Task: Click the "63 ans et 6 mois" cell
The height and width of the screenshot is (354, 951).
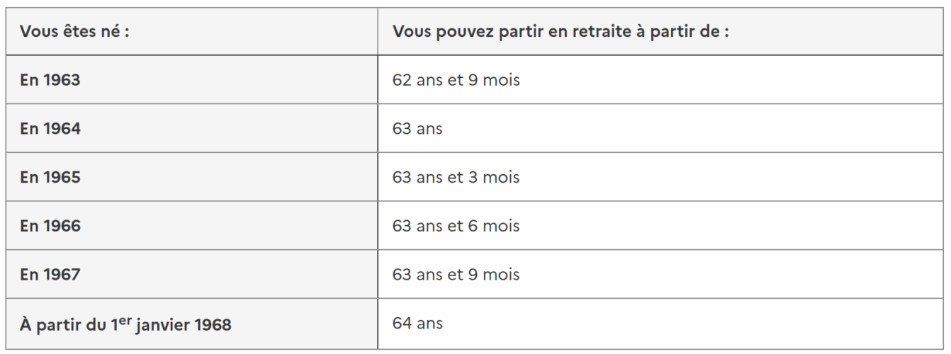Action: [456, 226]
